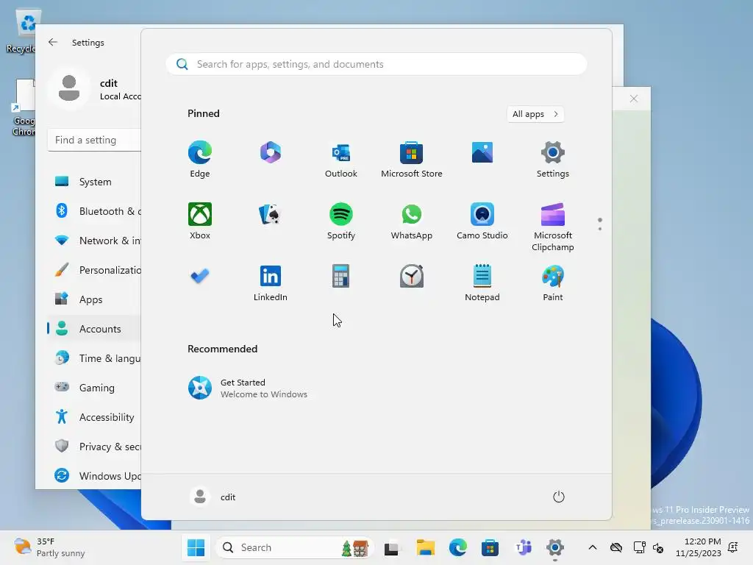The image size is (753, 565).
Task: Click the taskbar Search box
Action: click(294, 547)
